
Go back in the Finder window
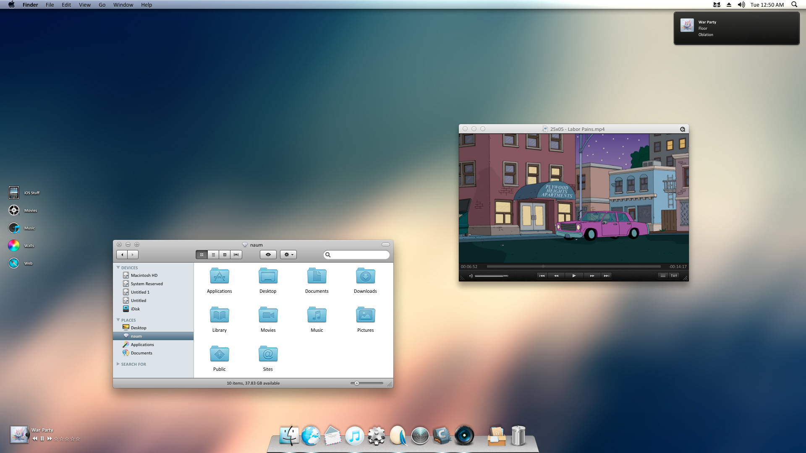[122, 255]
